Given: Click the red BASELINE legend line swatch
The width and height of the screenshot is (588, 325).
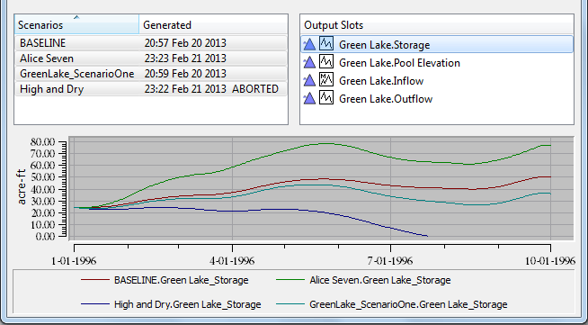Looking at the screenshot, I should pyautogui.click(x=95, y=280).
